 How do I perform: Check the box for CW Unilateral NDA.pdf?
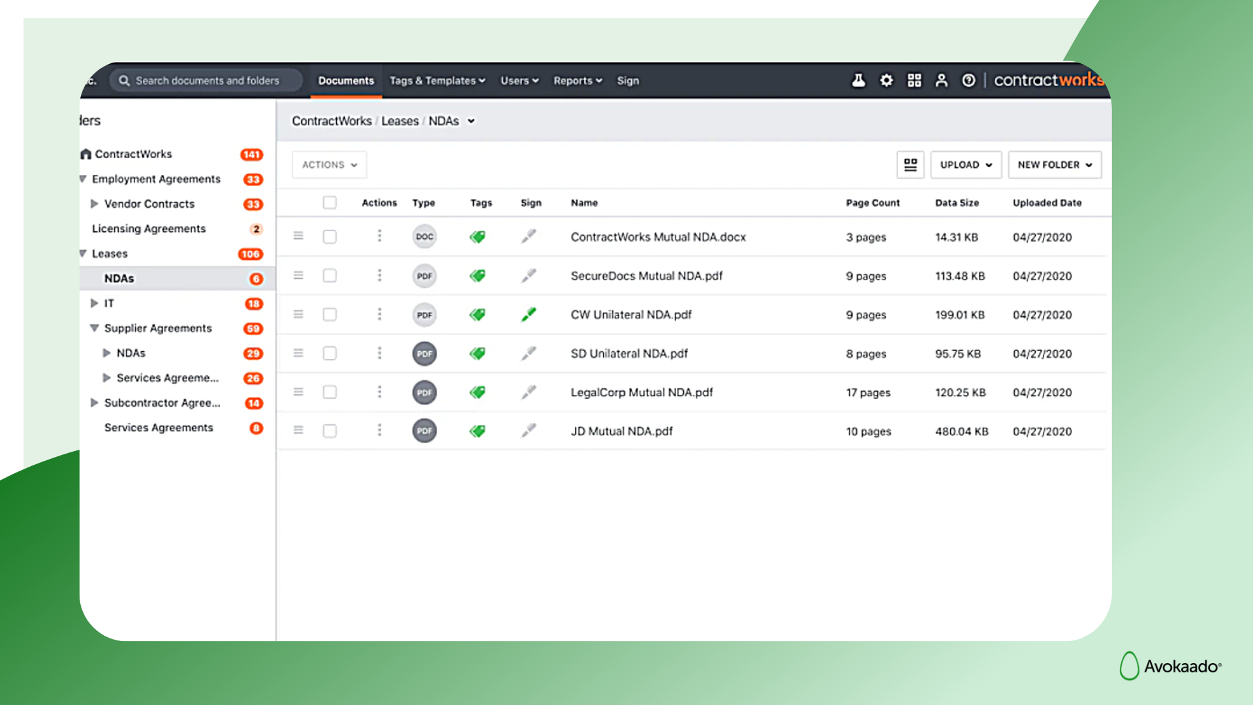pos(330,315)
